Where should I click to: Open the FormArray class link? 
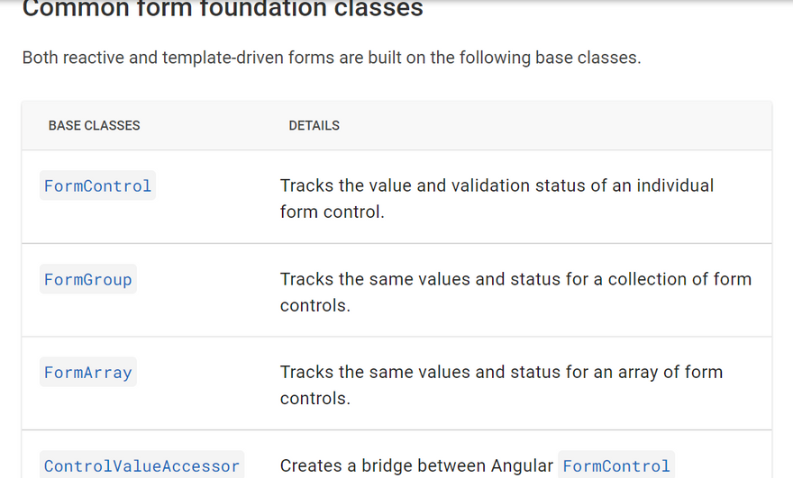87,373
